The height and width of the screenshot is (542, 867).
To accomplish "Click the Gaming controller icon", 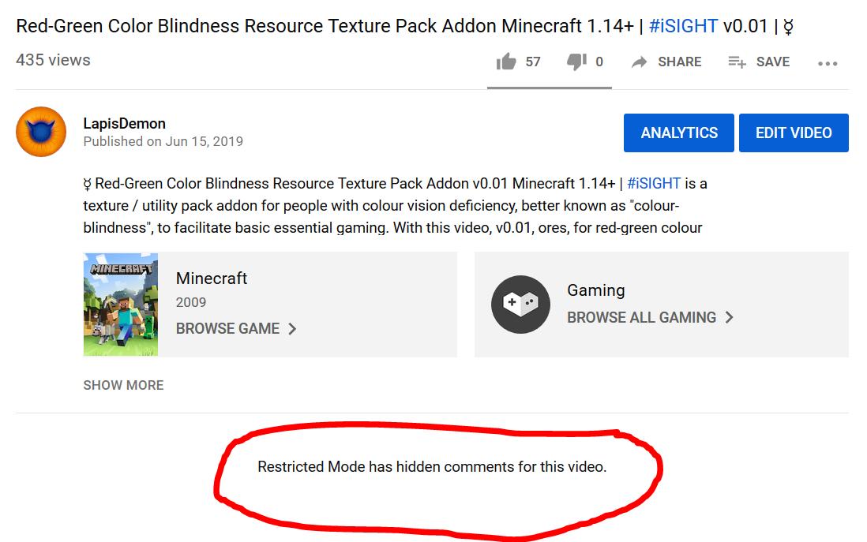I will pos(520,304).
